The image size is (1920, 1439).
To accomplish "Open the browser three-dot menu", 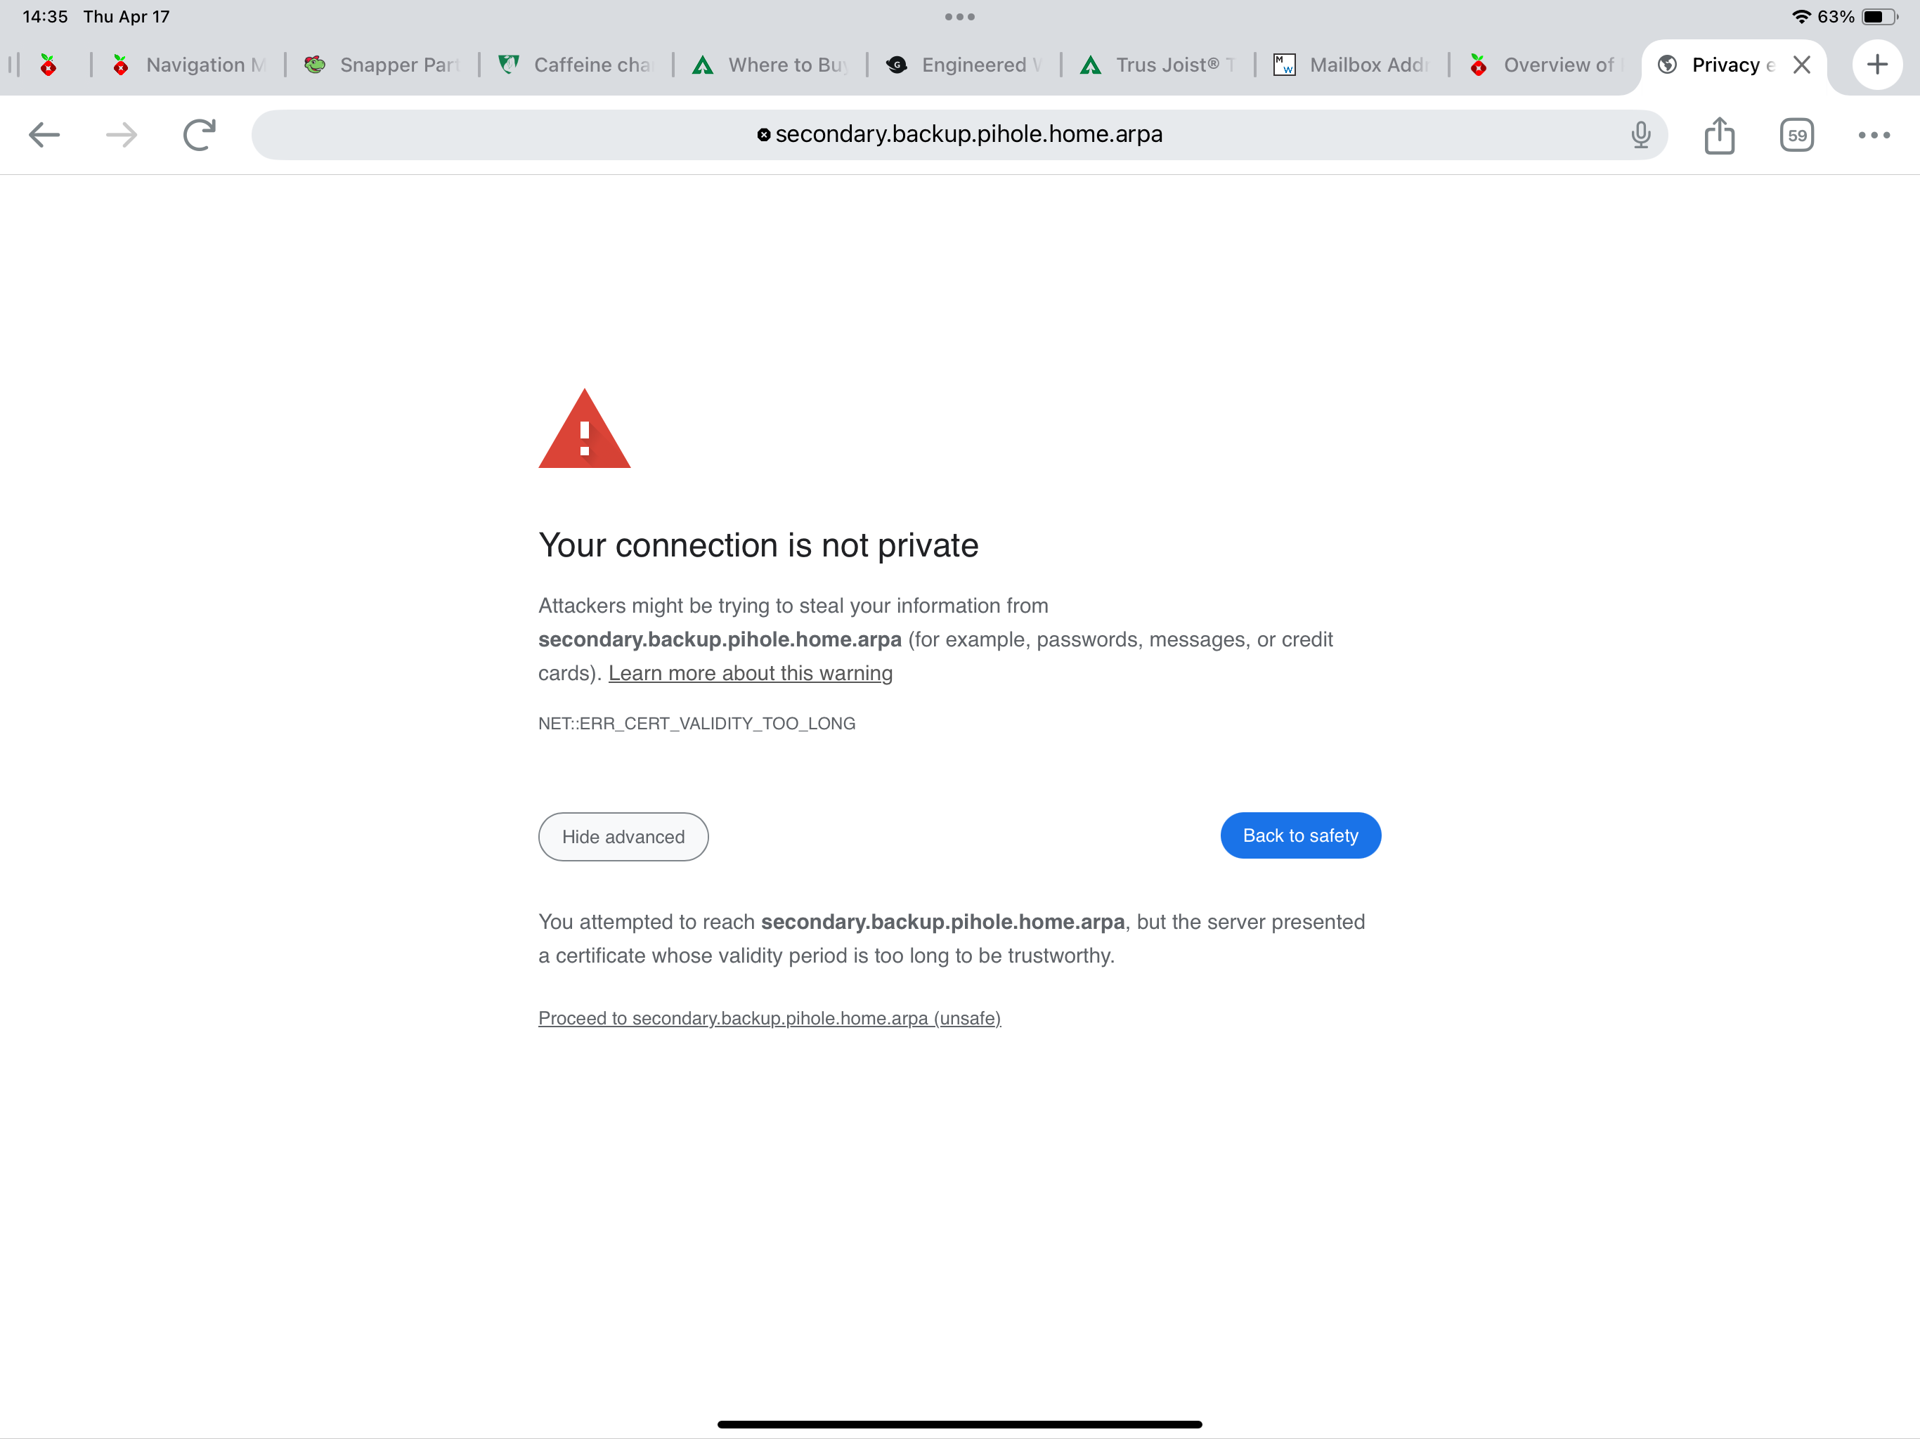I will [1874, 134].
